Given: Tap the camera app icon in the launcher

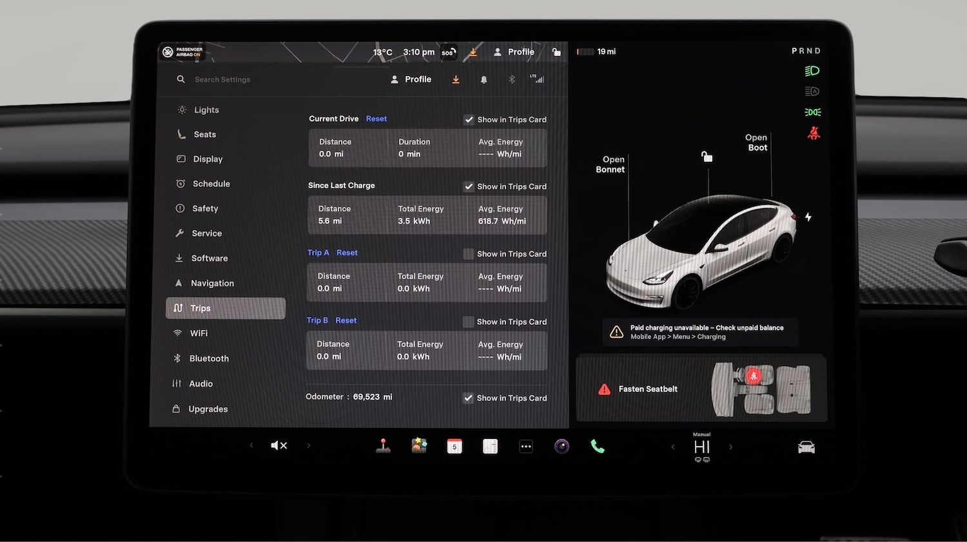Looking at the screenshot, I should pyautogui.click(x=561, y=445).
